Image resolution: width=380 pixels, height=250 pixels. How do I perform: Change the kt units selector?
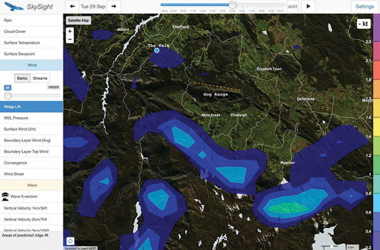point(364,24)
